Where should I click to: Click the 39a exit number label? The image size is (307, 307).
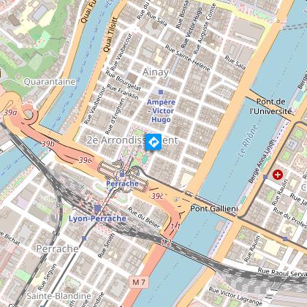click(10, 113)
